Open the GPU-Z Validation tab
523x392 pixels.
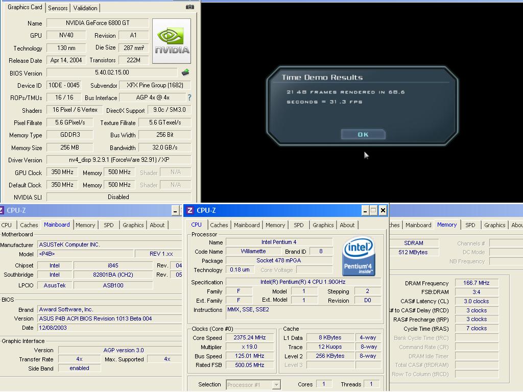(85, 8)
